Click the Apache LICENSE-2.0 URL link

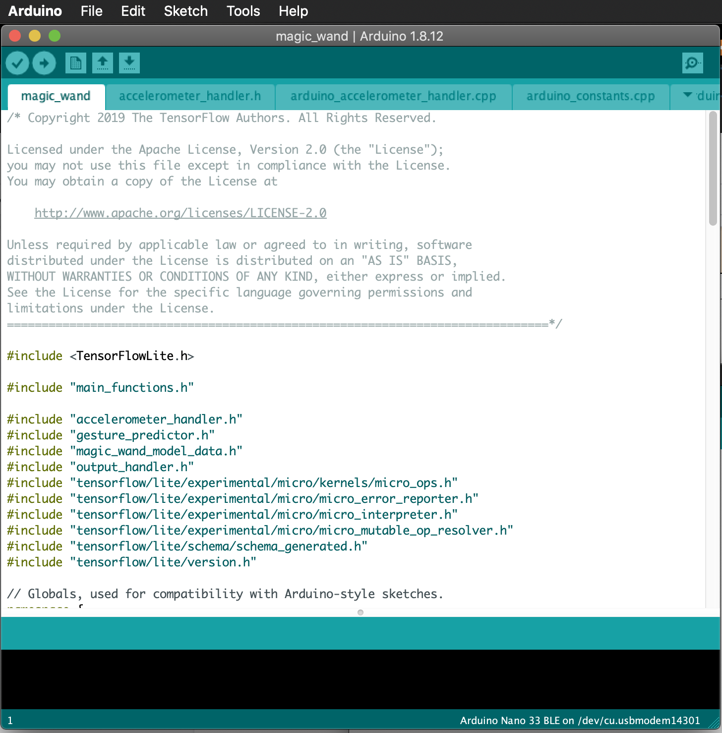click(180, 213)
